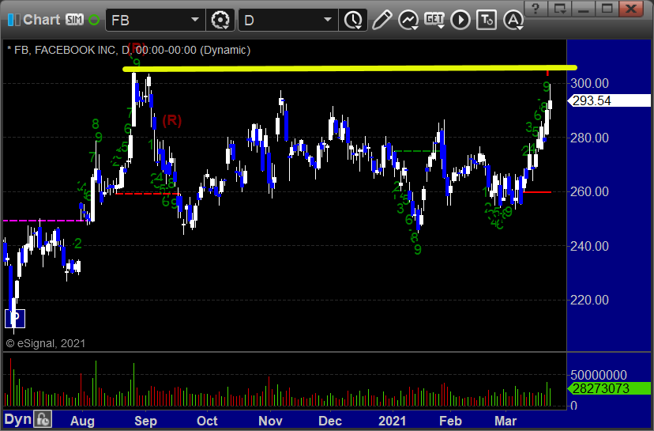Select the pencil drawing tools icon
Screen dimensions: 654x431
[x=381, y=20]
